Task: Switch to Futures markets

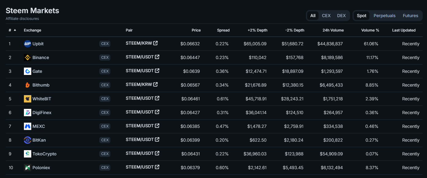Action: click(x=410, y=16)
